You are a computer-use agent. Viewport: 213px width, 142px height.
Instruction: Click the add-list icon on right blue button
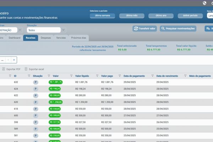pos(208,28)
